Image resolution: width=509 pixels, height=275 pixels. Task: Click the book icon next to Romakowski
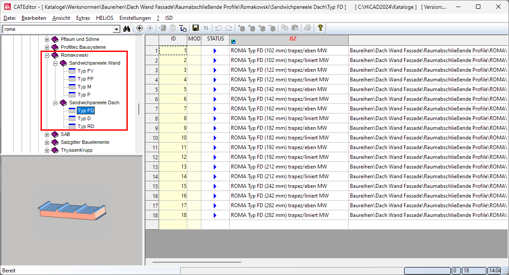pos(55,55)
